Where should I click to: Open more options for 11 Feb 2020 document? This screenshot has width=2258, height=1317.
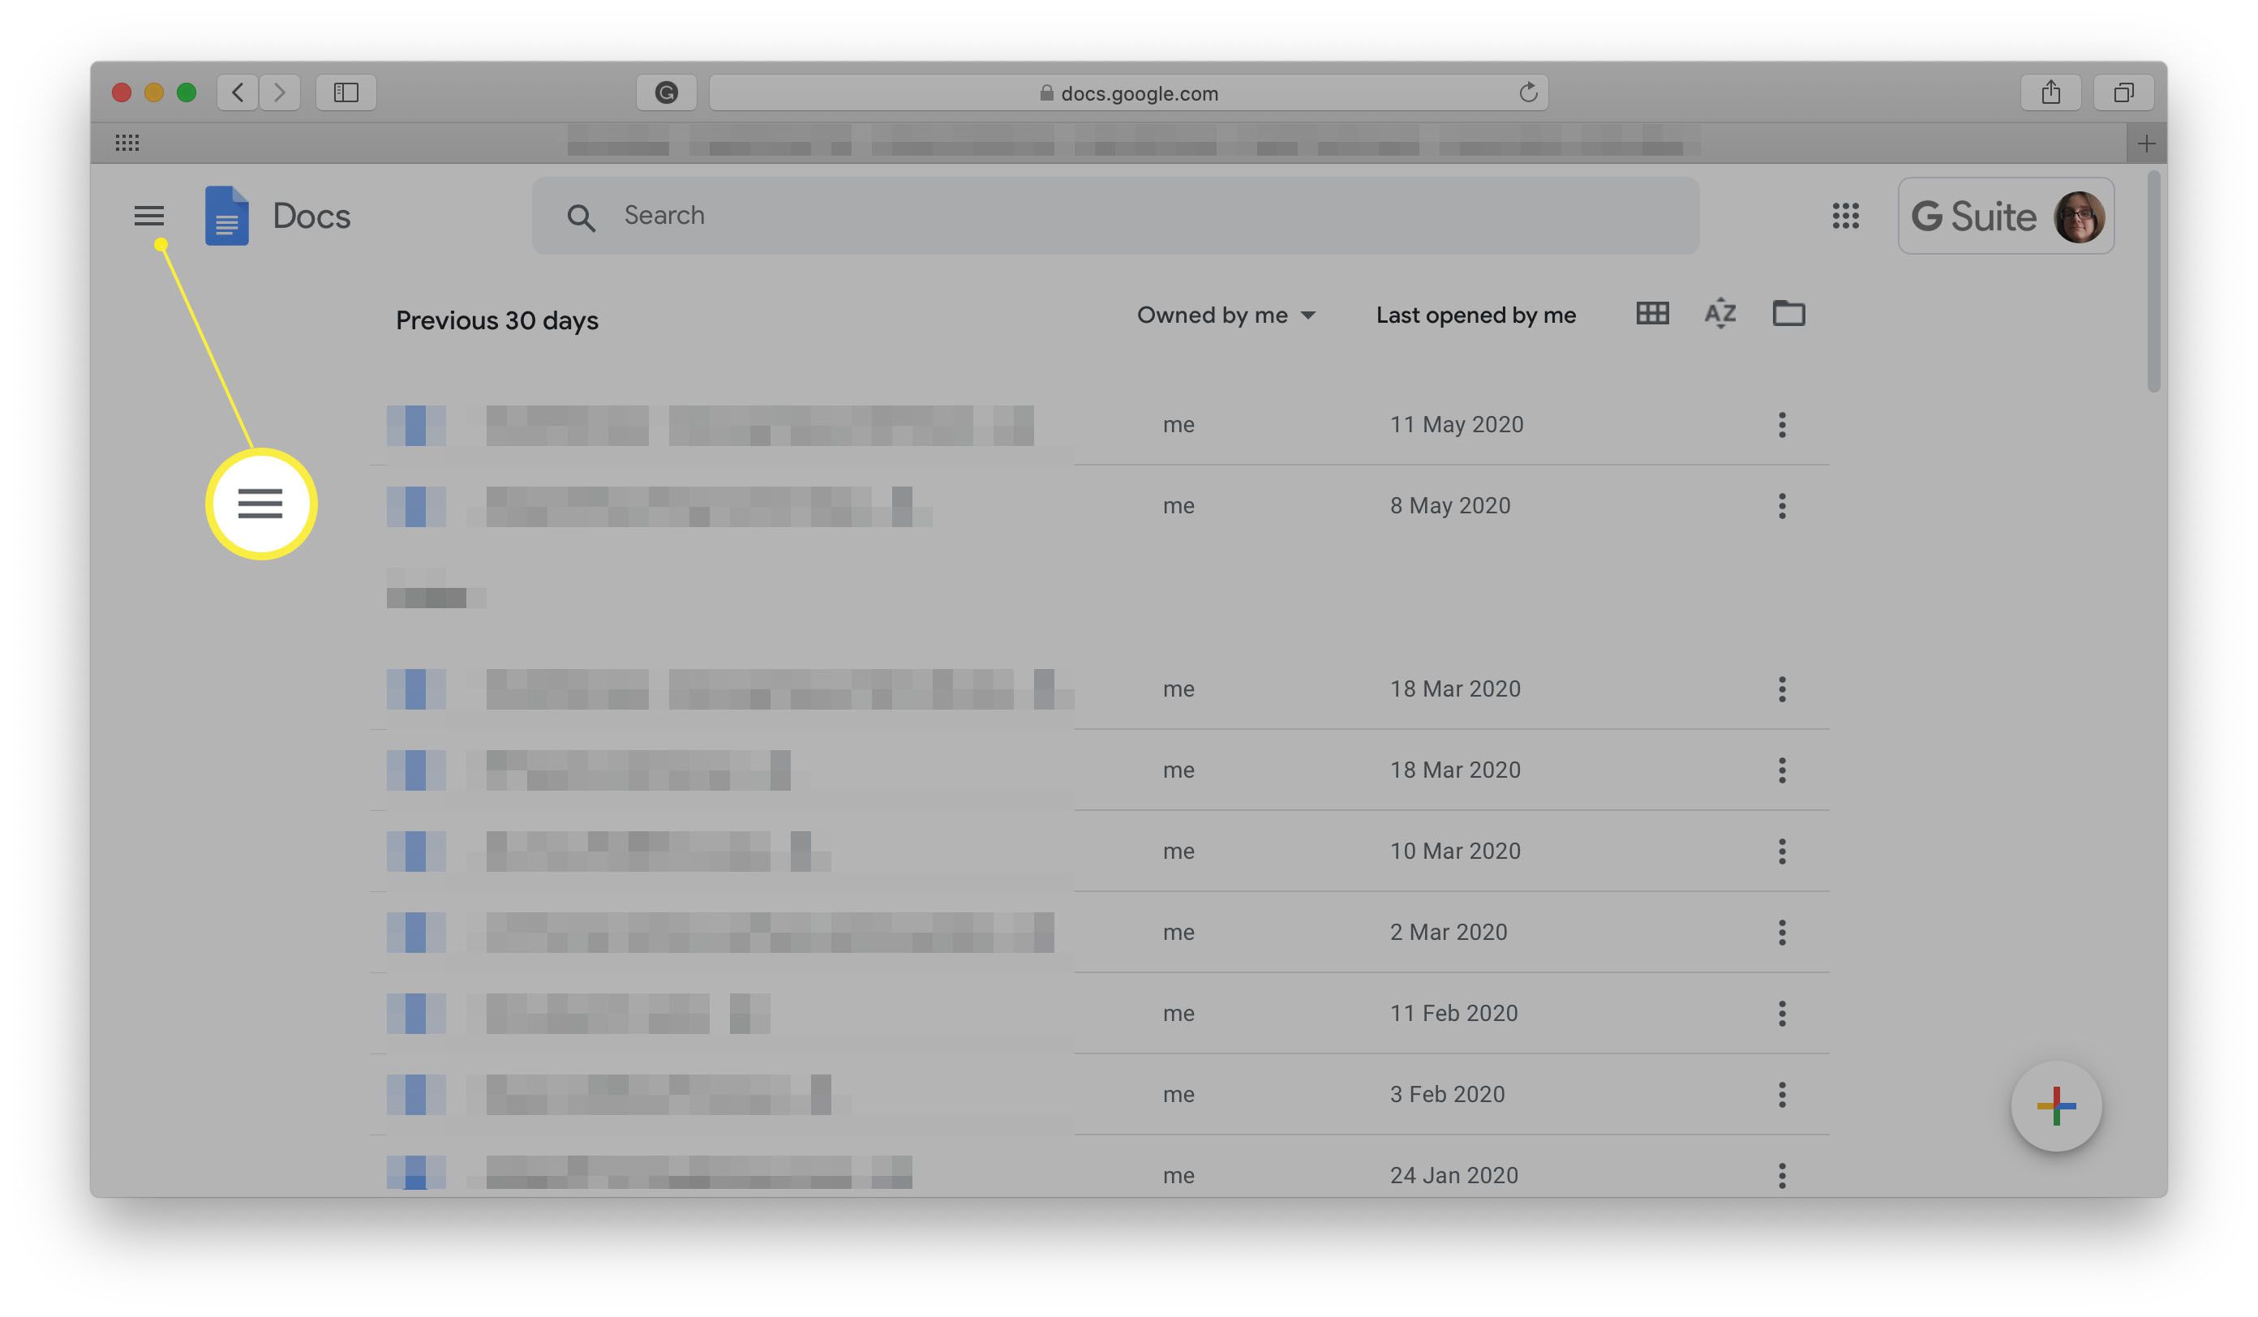(x=1782, y=1013)
